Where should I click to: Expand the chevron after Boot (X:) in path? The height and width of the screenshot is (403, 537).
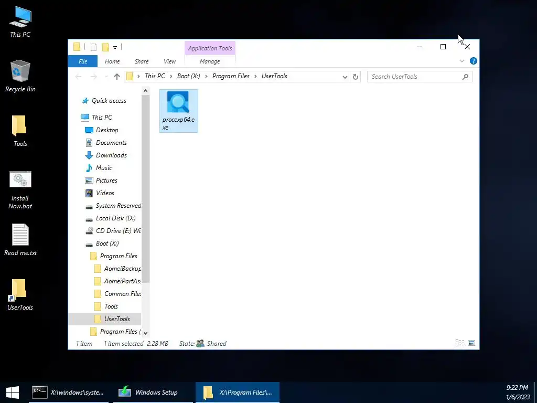[206, 77]
